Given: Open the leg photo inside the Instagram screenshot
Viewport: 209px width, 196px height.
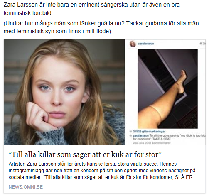Looking at the screenshot, I should pyautogui.click(x=168, y=89).
